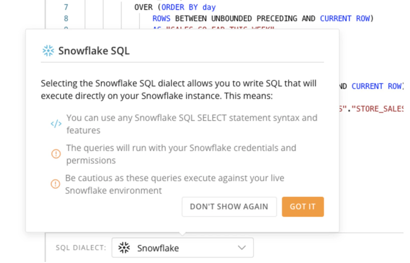Click the Snowflake text in dialect dropdown

158,248
